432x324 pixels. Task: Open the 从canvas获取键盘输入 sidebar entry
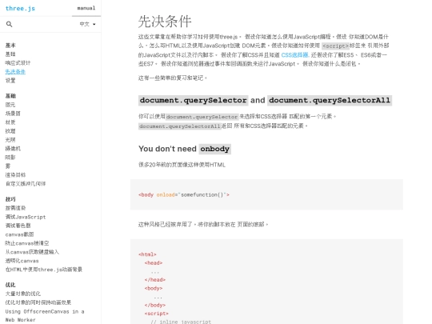[x=32, y=252]
